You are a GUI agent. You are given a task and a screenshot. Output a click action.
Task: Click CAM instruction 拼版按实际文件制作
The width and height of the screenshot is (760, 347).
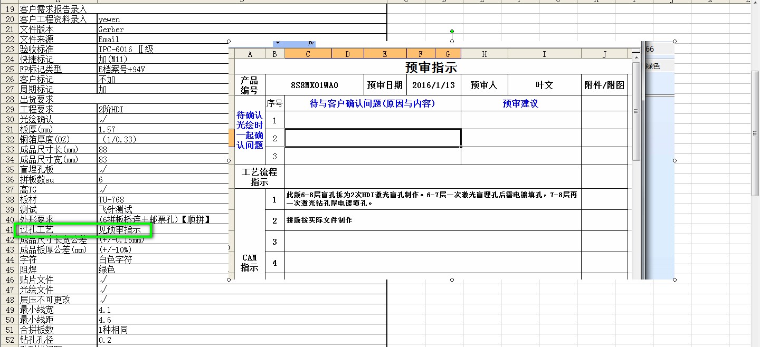[x=433, y=220]
